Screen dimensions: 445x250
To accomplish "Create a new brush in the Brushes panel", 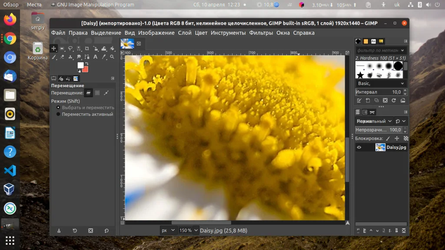I will 368,100.
